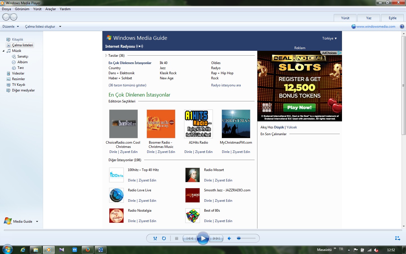Toggle repeat mode in playback controls
This screenshot has height=254, width=406.
[x=164, y=238]
